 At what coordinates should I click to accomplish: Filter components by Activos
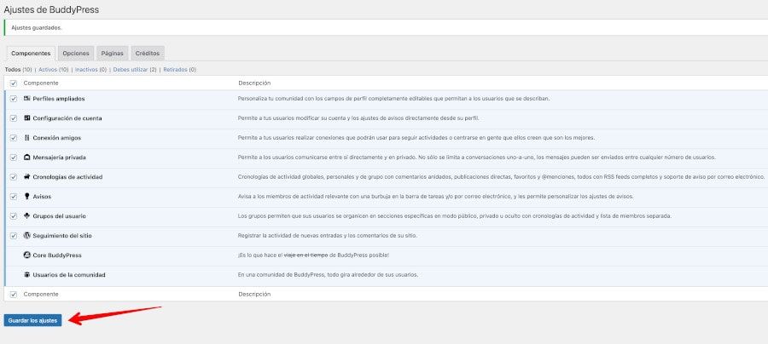pos(48,70)
